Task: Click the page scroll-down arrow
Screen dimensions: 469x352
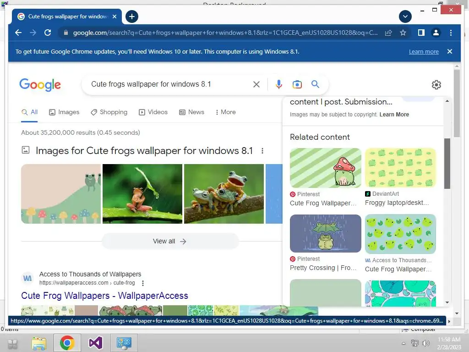Action: click(x=457, y=313)
